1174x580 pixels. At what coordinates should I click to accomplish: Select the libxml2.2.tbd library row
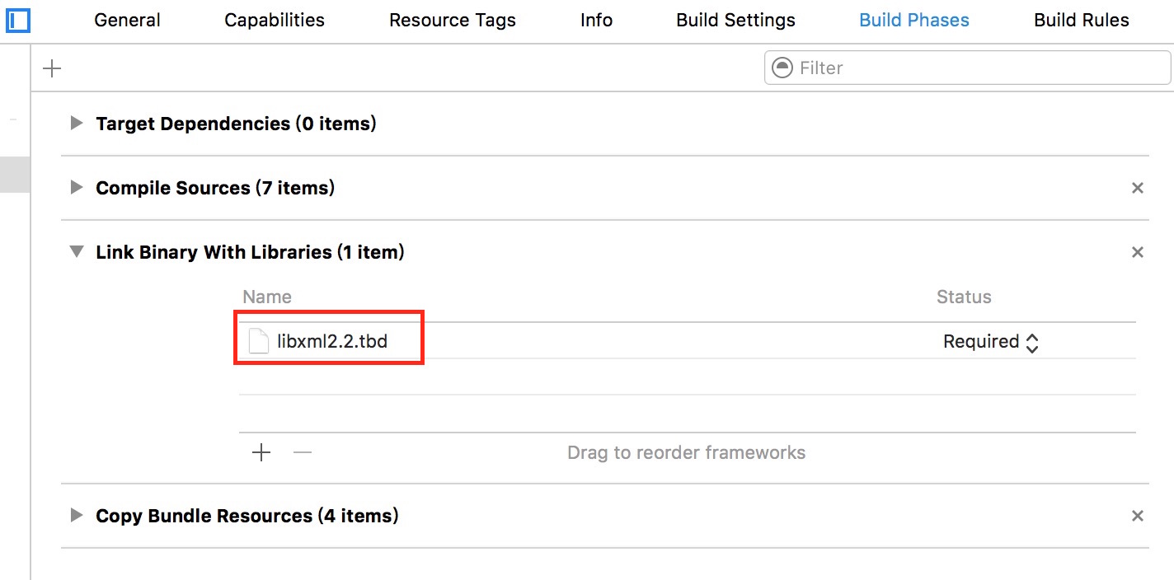coord(577,341)
